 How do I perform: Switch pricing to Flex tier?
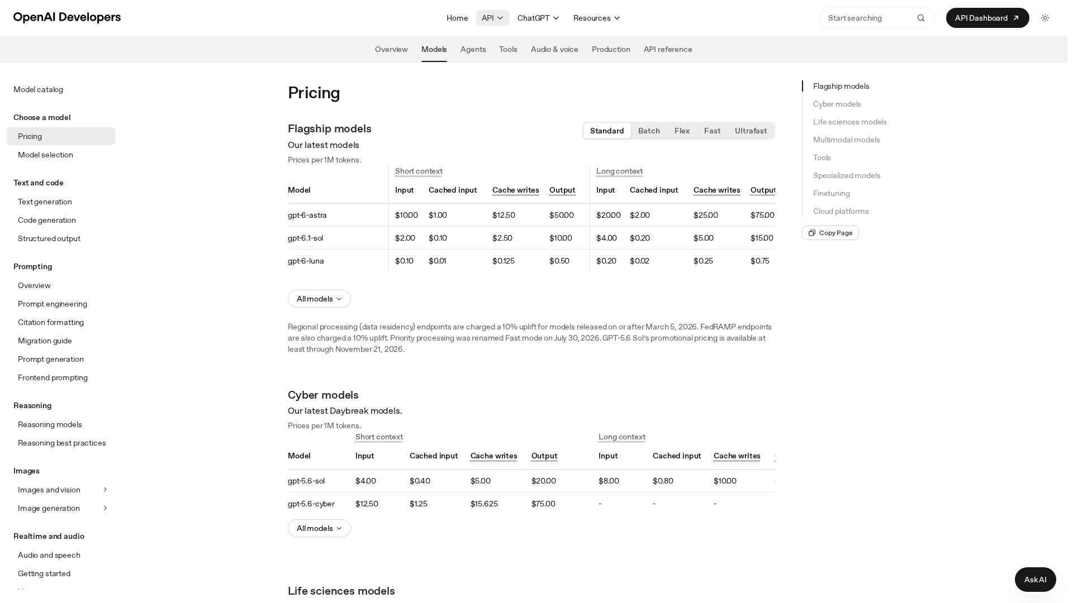coord(682,131)
